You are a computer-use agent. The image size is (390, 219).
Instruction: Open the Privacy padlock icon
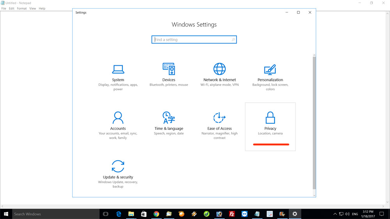[270, 117]
